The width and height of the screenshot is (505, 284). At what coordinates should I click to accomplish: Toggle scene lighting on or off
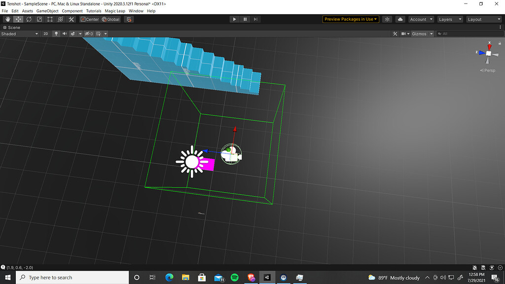[56, 34]
